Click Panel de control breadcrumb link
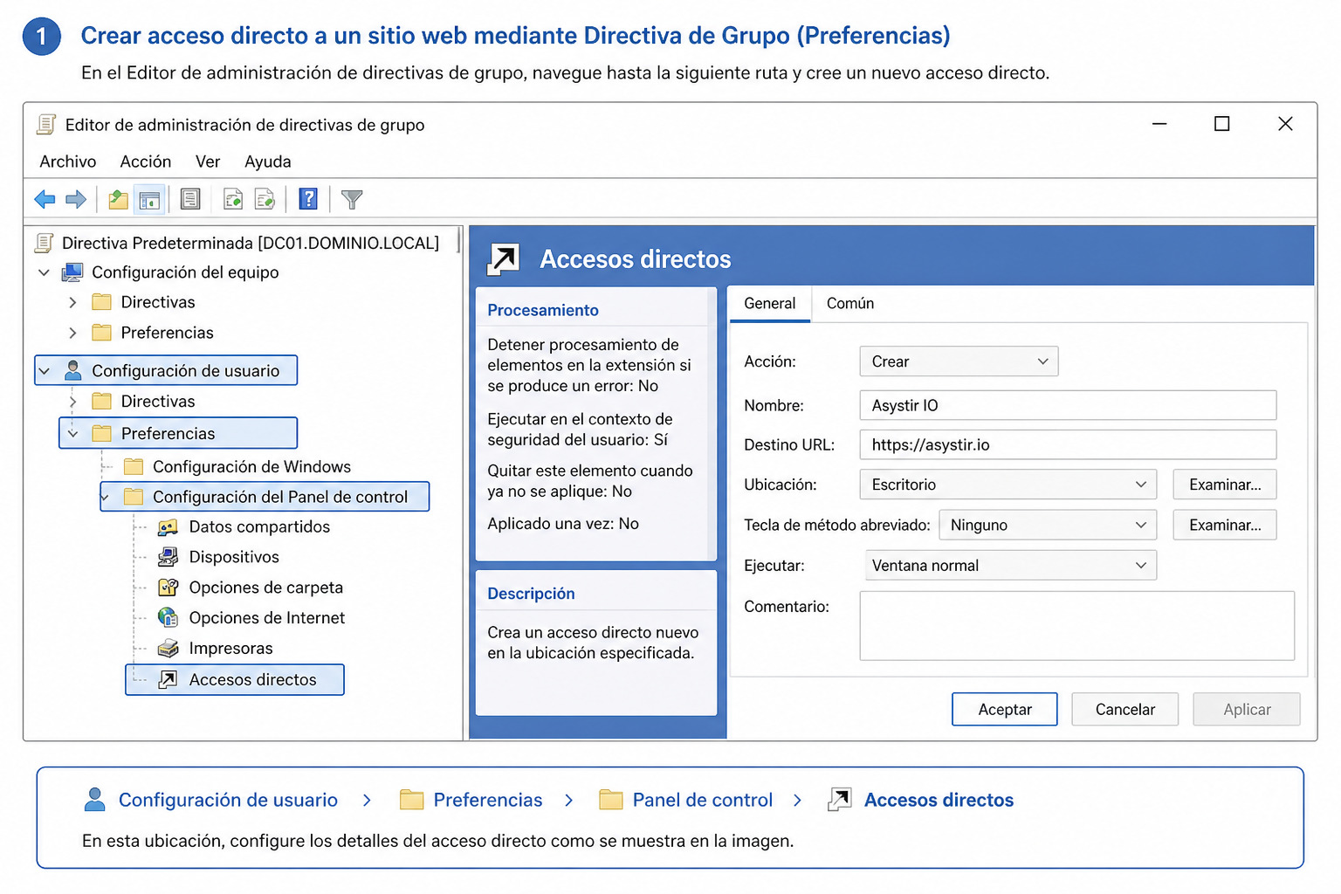1341x894 pixels. point(703,800)
